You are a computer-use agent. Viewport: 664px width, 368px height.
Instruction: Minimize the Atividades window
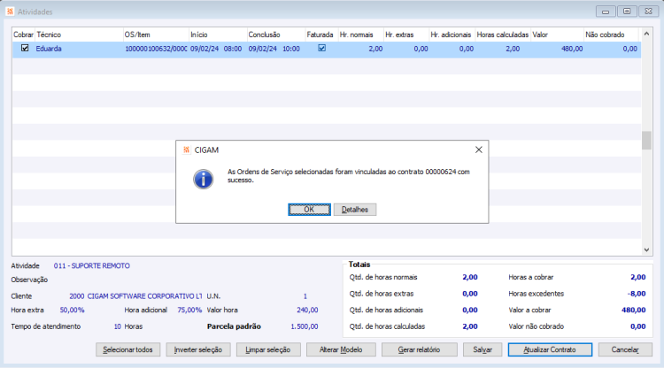606,11
